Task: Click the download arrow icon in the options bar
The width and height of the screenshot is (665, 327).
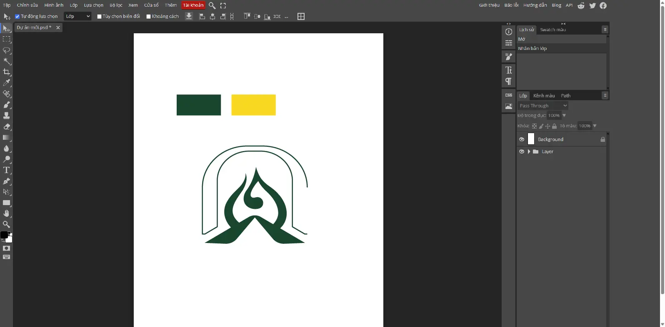Action: (189, 16)
